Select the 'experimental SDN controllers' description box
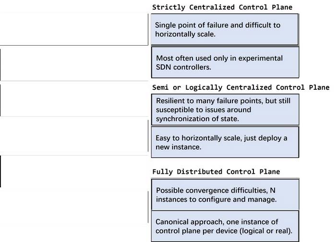The image size is (336, 242). [225, 62]
